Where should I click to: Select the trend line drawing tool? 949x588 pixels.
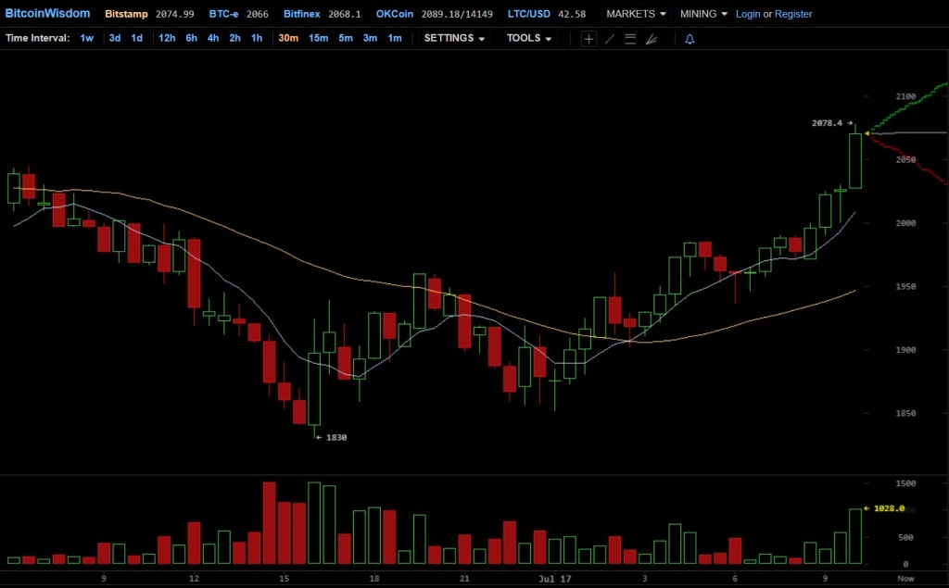pyautogui.click(x=609, y=39)
